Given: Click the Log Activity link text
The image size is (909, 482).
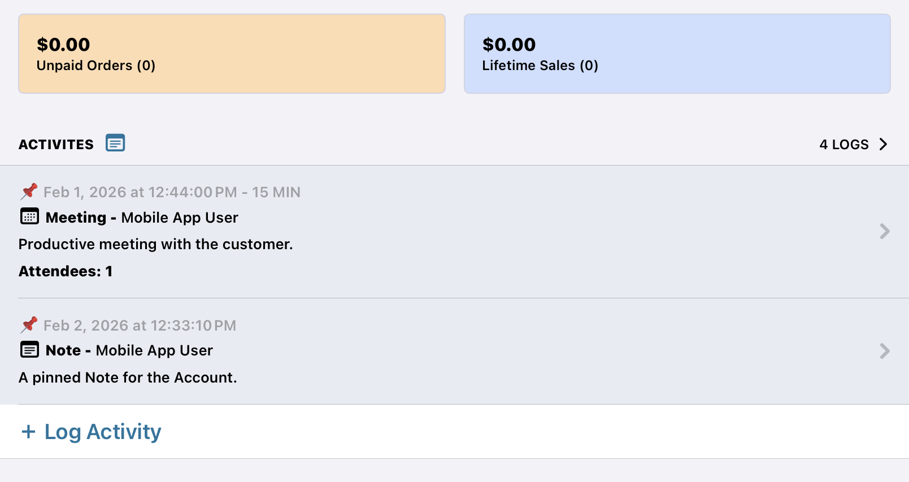Looking at the screenshot, I should pyautogui.click(x=103, y=432).
